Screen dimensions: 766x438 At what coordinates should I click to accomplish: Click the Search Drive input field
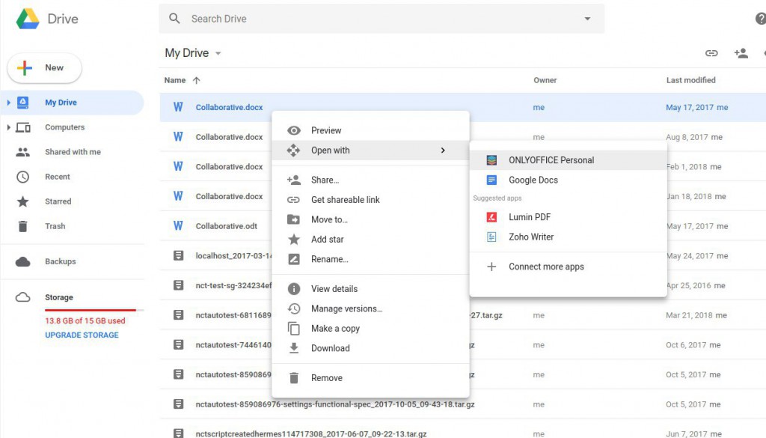point(382,19)
